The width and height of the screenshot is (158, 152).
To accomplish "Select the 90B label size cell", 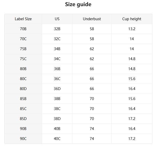I will (x=23, y=129).
